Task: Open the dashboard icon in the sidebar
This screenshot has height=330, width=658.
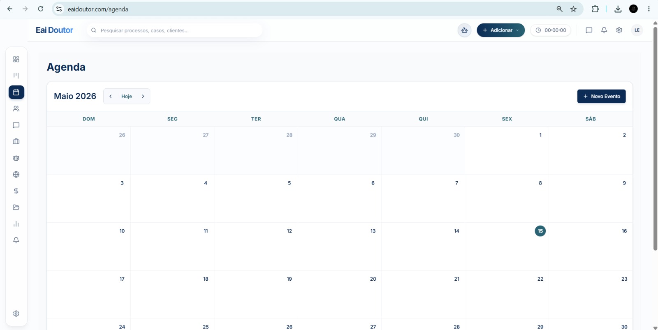Action: coord(16,60)
